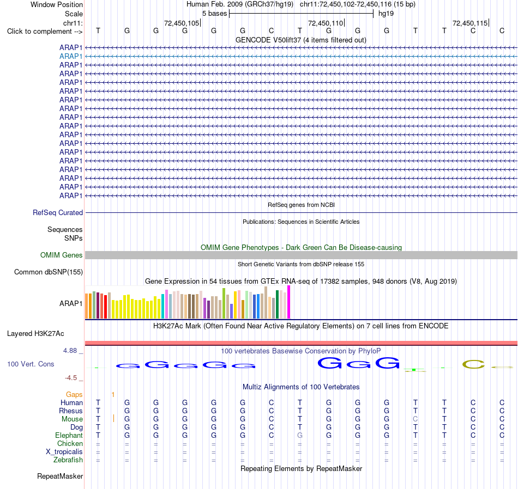Click the 'chr11:' ruler label
The height and width of the screenshot is (489, 518).
point(73,23)
